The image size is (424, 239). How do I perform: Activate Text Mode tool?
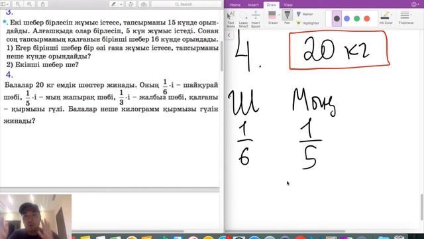(231, 19)
